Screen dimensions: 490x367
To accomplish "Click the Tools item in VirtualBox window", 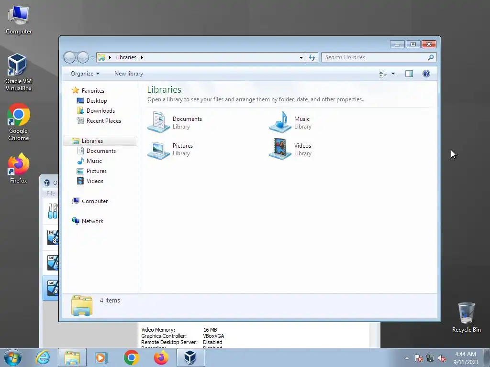I will pyautogui.click(x=51, y=211).
